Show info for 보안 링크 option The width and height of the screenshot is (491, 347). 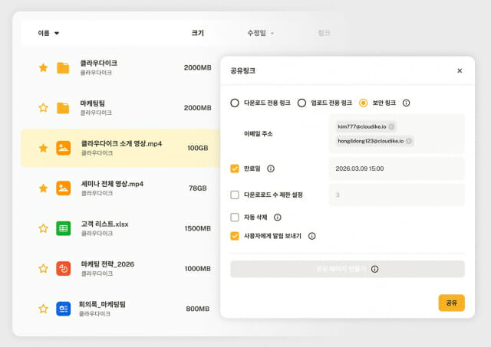pyautogui.click(x=406, y=103)
